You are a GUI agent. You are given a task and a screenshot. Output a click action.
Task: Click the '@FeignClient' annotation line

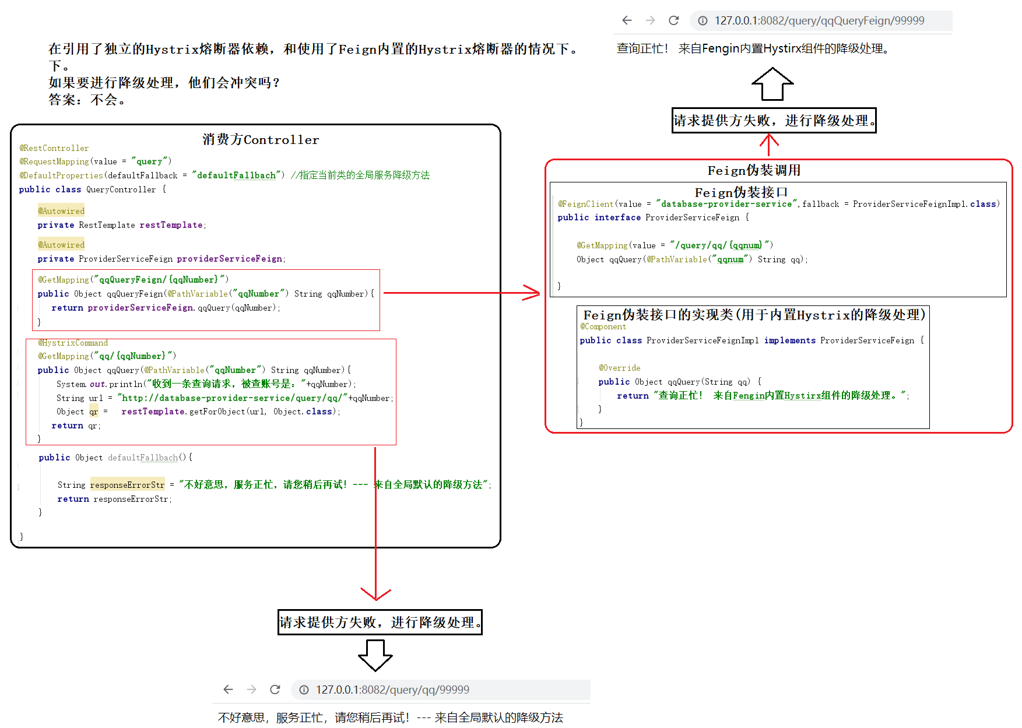coord(779,204)
